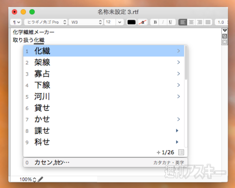Select candidate 1 化繊
The image size is (235, 188).
coord(104,51)
